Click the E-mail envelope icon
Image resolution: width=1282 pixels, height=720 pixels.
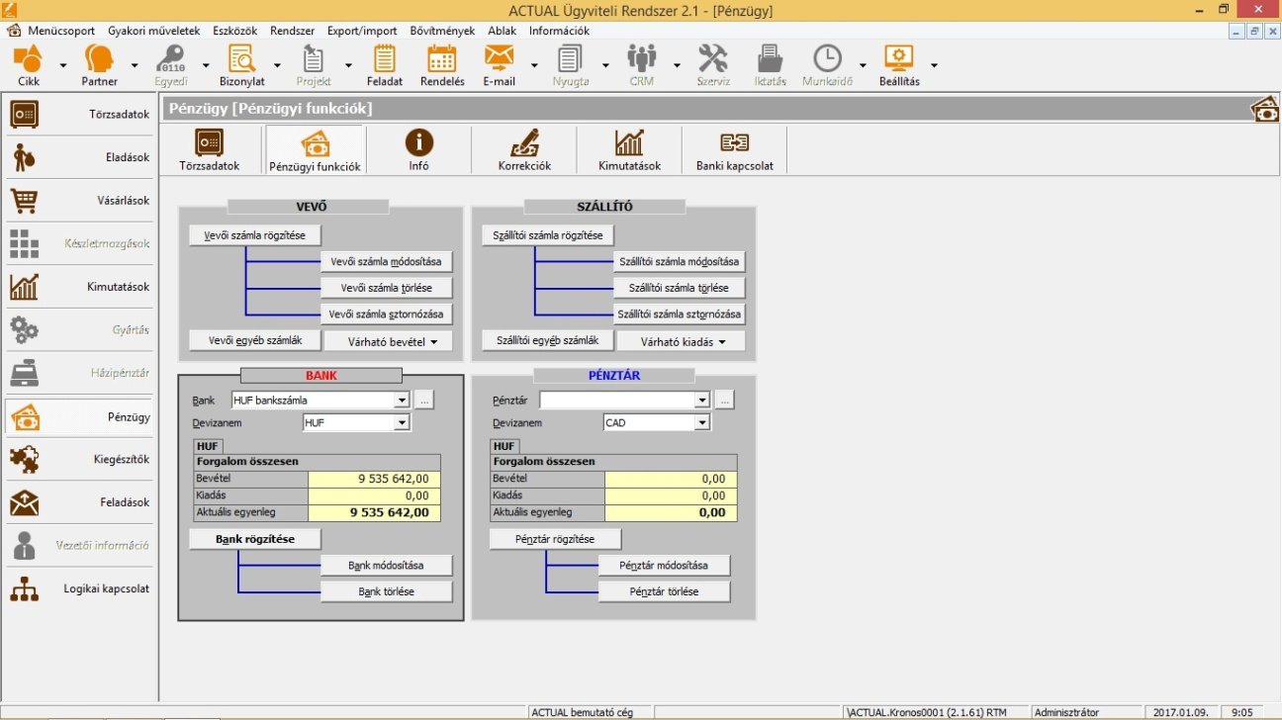[499, 59]
